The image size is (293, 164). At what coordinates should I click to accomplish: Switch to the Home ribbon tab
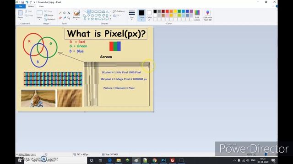point(31,6)
